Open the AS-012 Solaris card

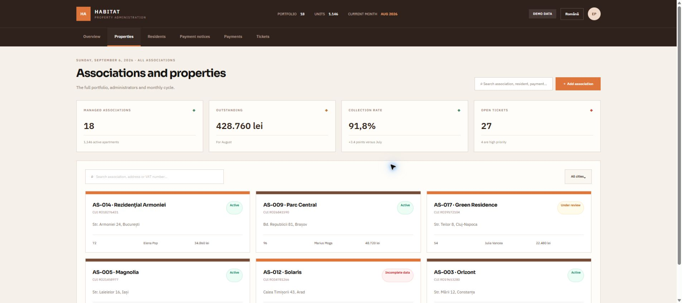pyautogui.click(x=338, y=281)
